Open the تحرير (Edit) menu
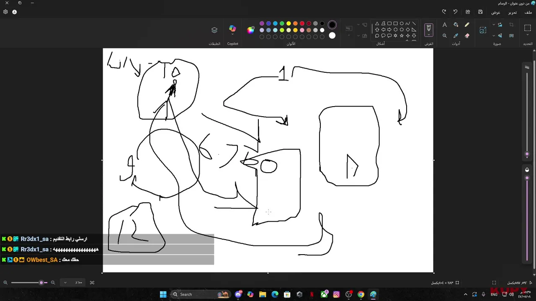Image resolution: width=536 pixels, height=301 pixels. [513, 12]
